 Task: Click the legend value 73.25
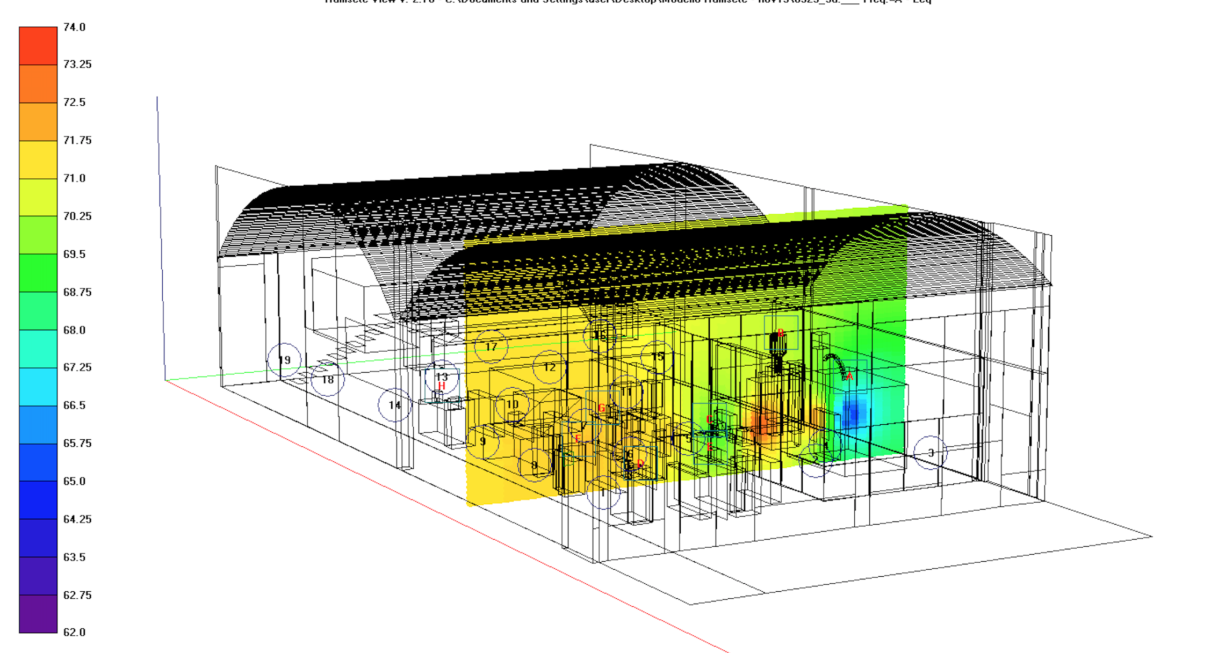click(x=77, y=64)
